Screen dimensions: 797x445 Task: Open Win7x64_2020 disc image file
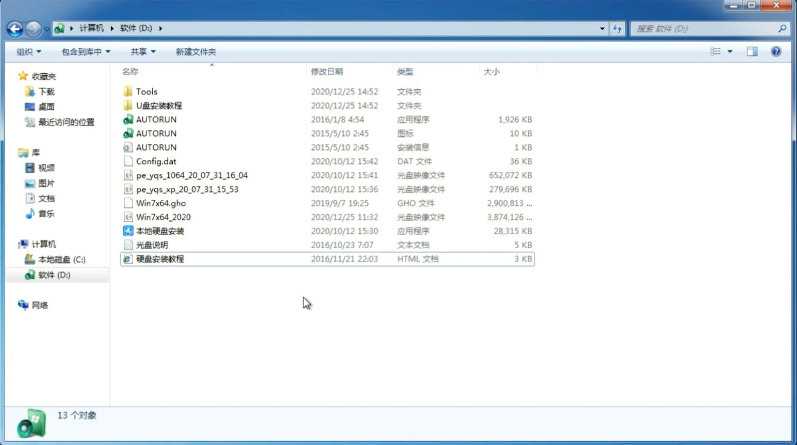(x=163, y=217)
